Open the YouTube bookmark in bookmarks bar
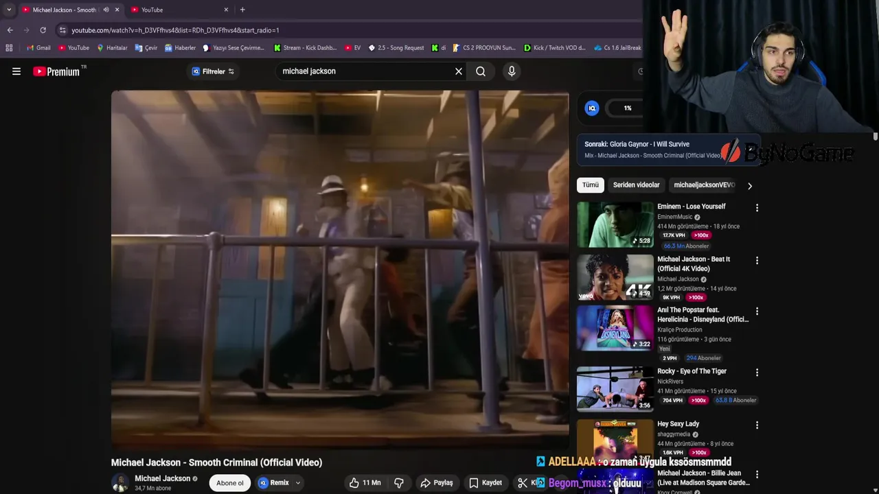This screenshot has height=494, width=879. 73,48
